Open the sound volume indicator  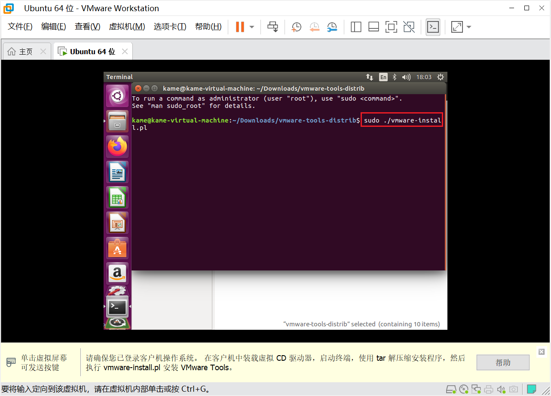pyautogui.click(x=406, y=77)
